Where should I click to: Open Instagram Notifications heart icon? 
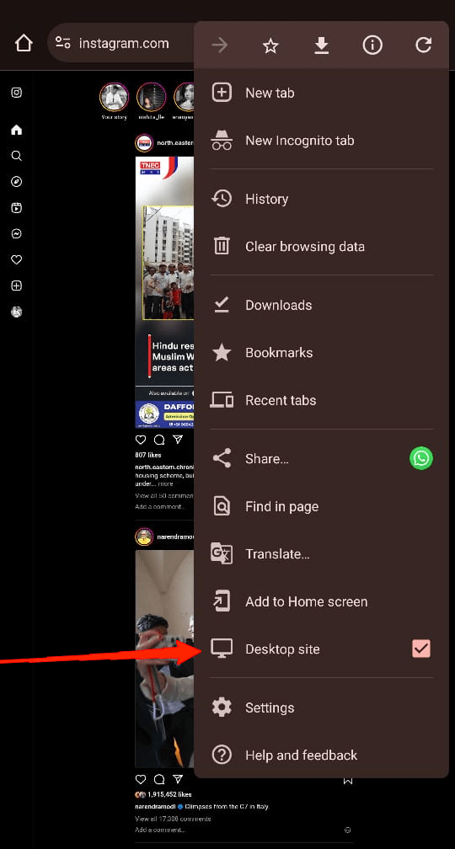(x=17, y=260)
